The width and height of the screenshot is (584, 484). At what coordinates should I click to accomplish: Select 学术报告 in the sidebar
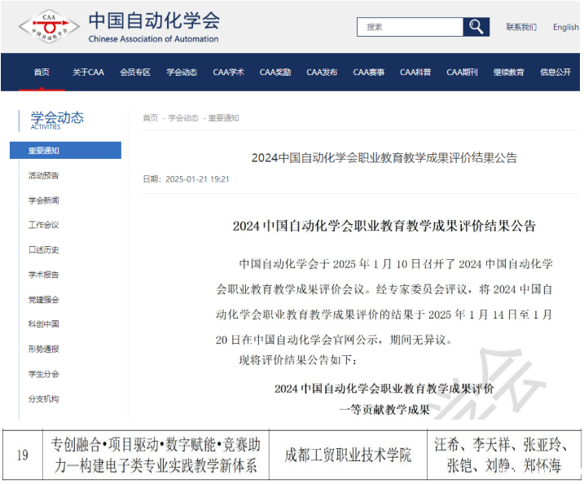[44, 275]
